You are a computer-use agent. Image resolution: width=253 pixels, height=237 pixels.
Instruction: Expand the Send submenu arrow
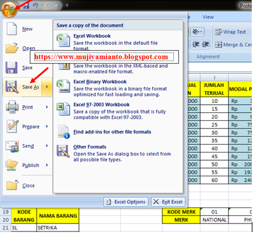click(47, 146)
